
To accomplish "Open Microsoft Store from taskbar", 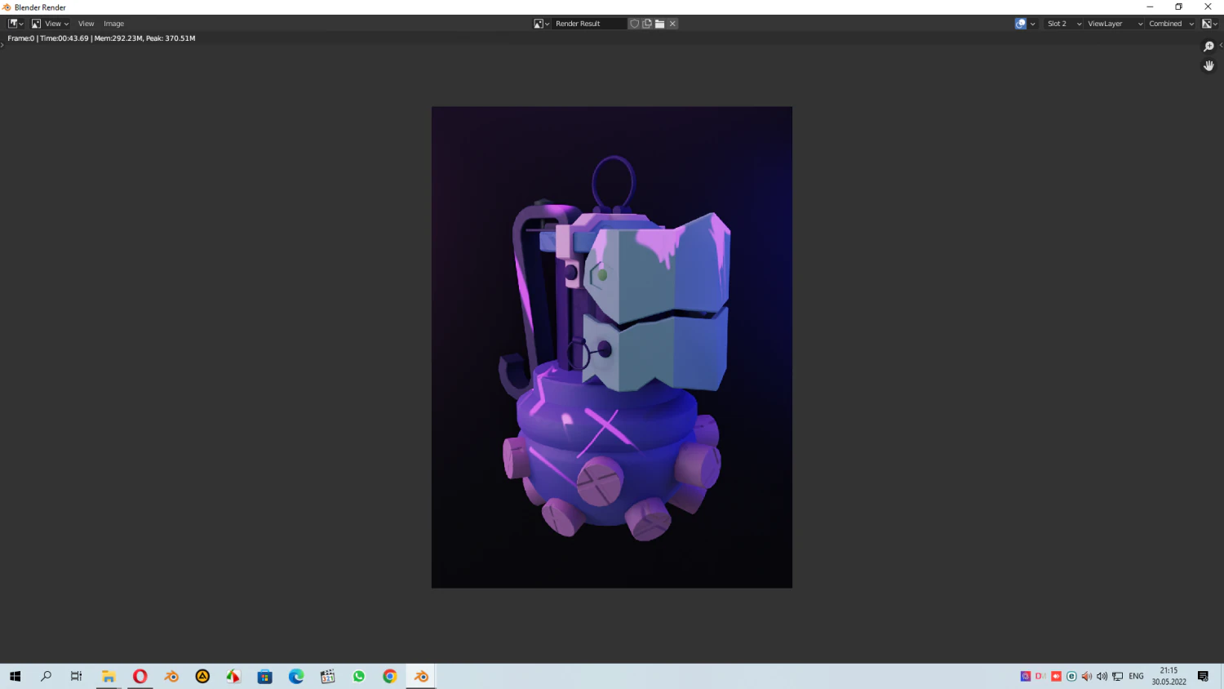I will (x=264, y=676).
